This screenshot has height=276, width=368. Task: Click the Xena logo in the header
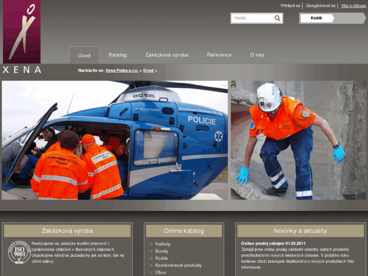point(21,36)
